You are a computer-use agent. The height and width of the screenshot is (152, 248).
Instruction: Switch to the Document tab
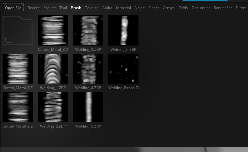(201, 8)
